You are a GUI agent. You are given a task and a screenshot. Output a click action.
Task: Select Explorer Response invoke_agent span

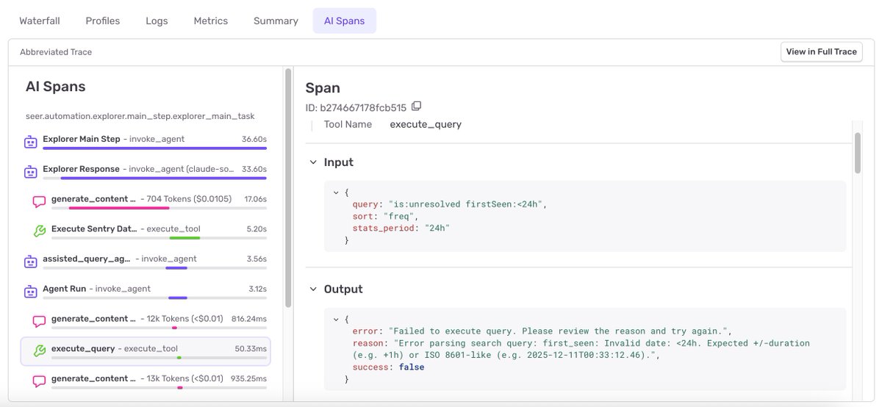coord(146,172)
